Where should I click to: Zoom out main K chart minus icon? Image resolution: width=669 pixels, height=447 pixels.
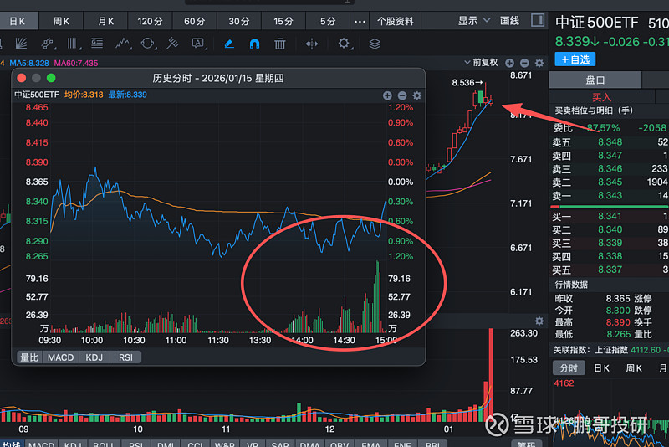coord(524,63)
